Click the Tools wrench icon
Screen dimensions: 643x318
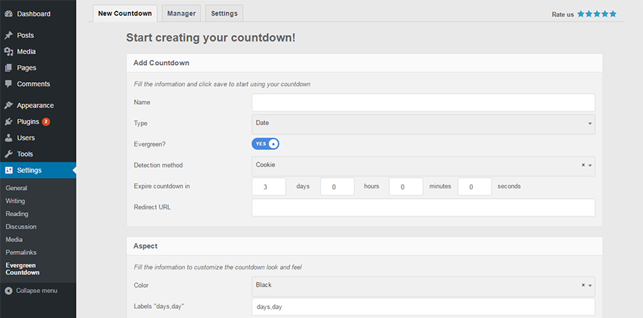[x=9, y=154]
